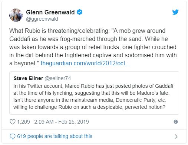188x145 pixels.
Task: Click the speech bubble reply icon
Action: (13, 137)
